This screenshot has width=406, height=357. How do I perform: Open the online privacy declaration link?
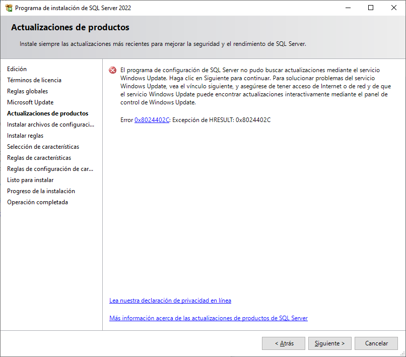[x=170, y=300]
